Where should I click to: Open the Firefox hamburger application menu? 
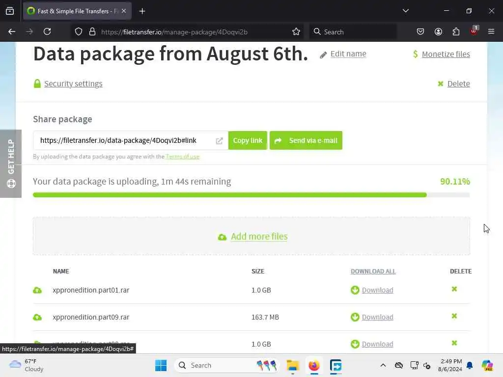pyautogui.click(x=491, y=31)
